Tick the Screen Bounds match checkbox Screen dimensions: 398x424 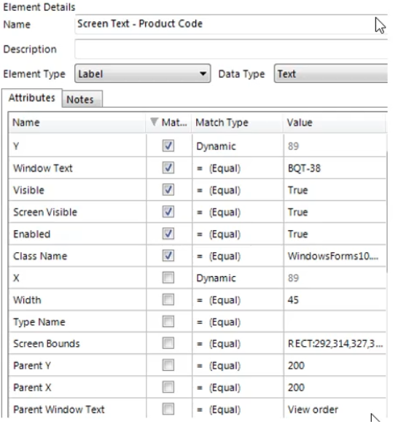tap(168, 343)
